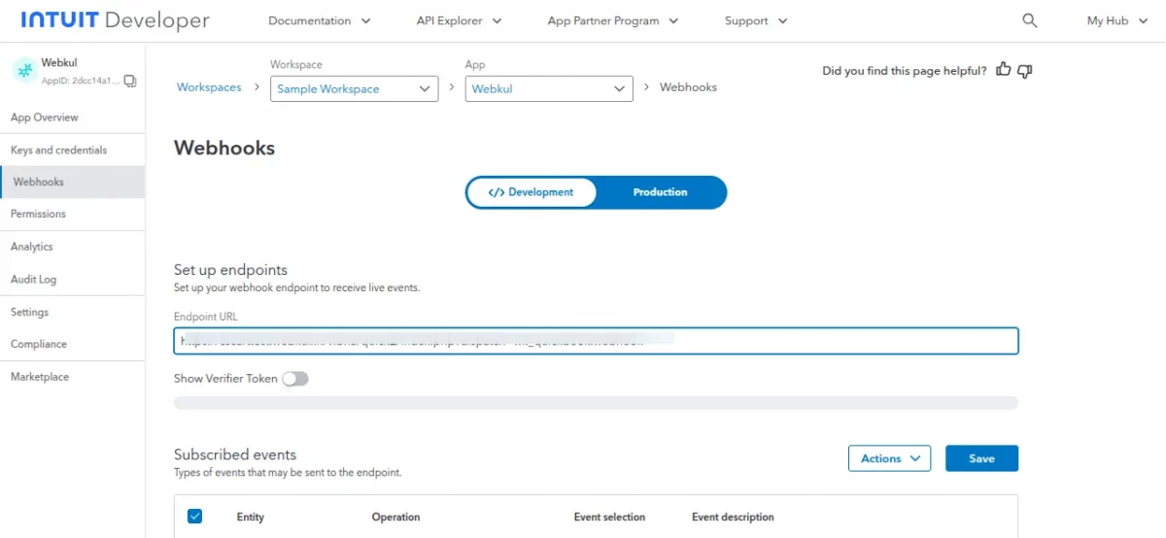
Task: Copy the AppID with the copy icon
Action: pos(130,81)
